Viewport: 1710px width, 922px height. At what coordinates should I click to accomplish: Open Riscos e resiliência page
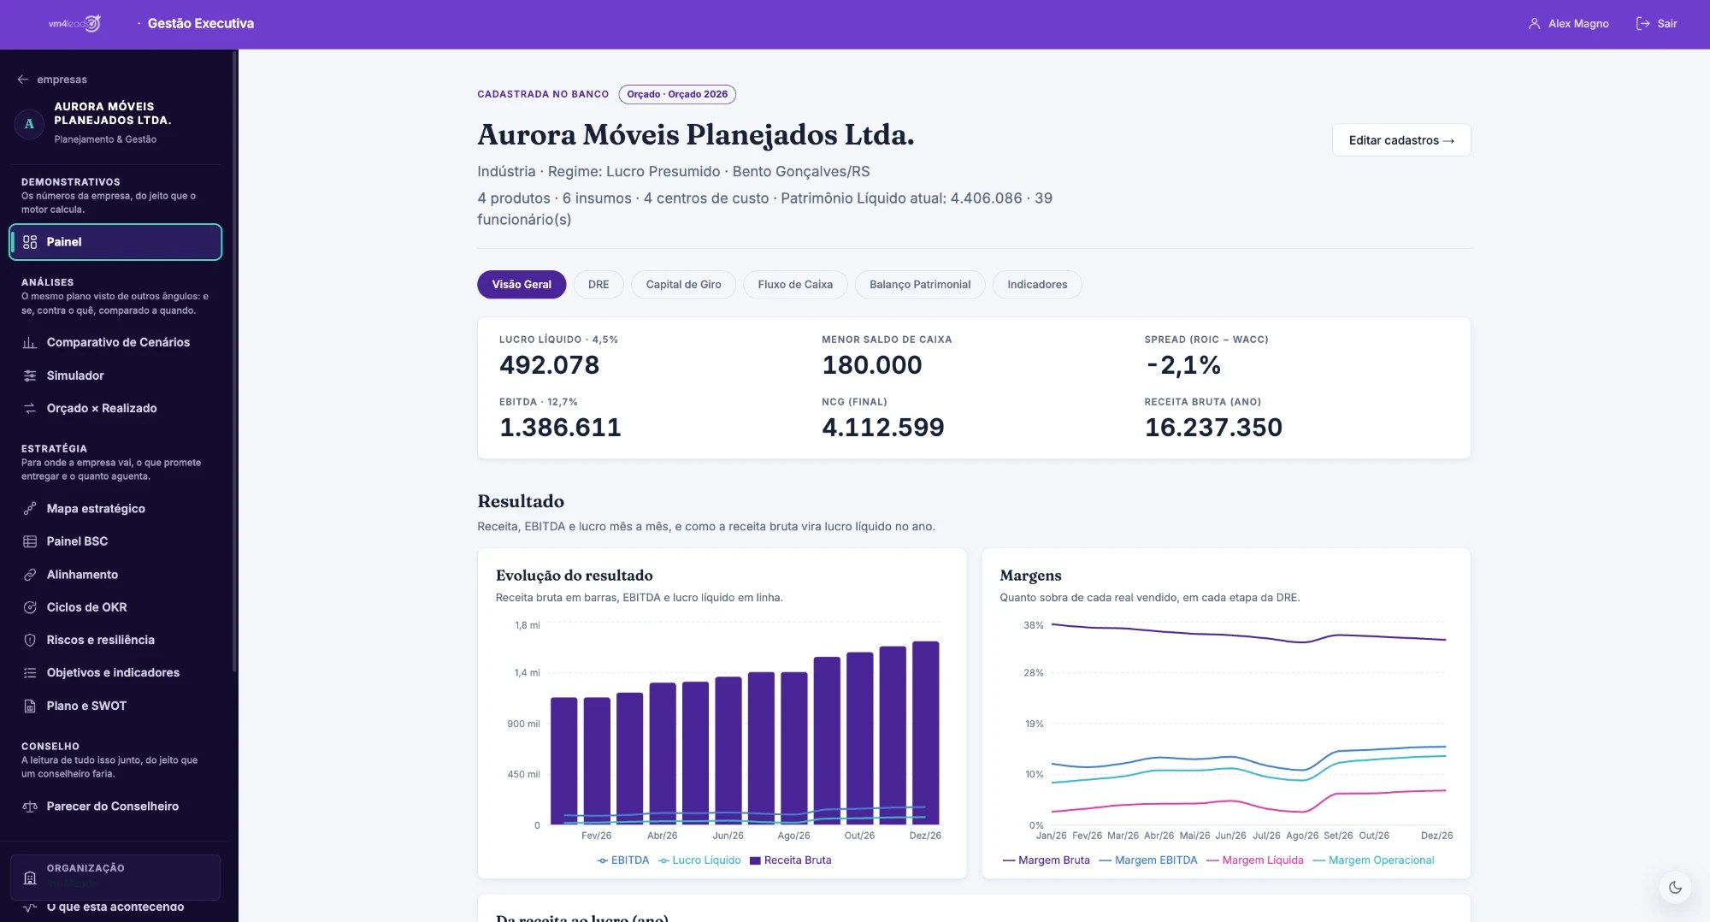click(x=115, y=640)
